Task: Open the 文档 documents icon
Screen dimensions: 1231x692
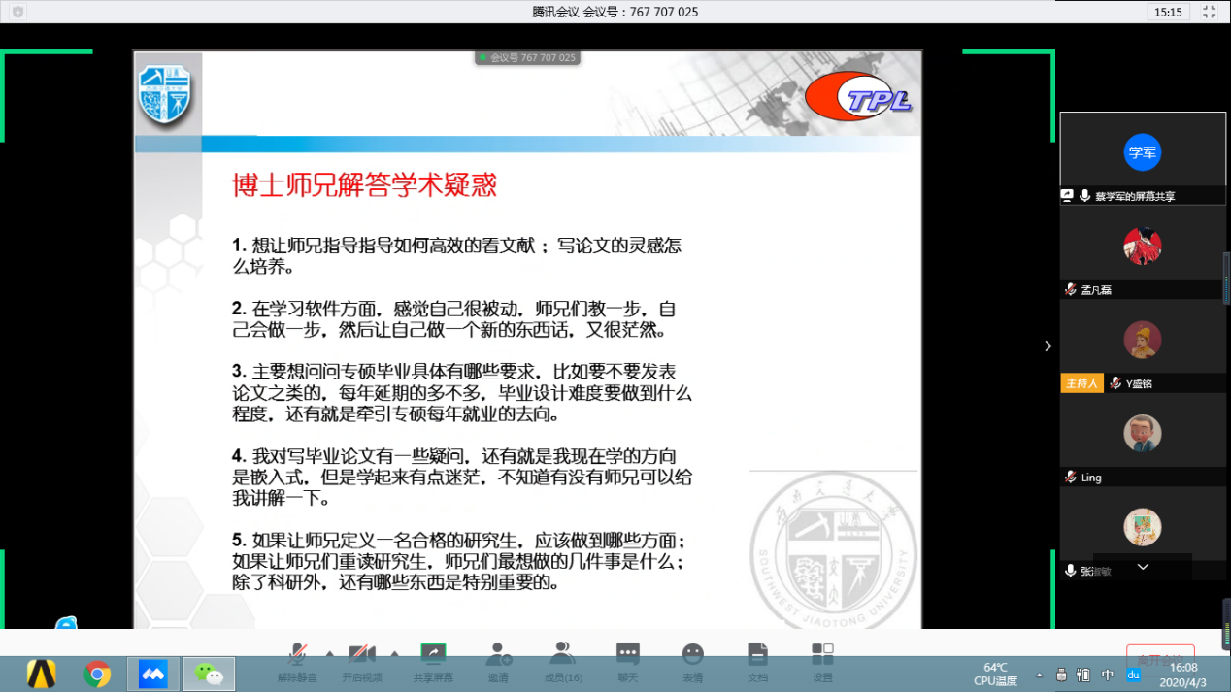Action: [x=757, y=654]
